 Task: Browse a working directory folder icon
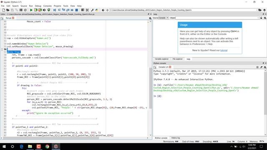click(x=260, y=10)
